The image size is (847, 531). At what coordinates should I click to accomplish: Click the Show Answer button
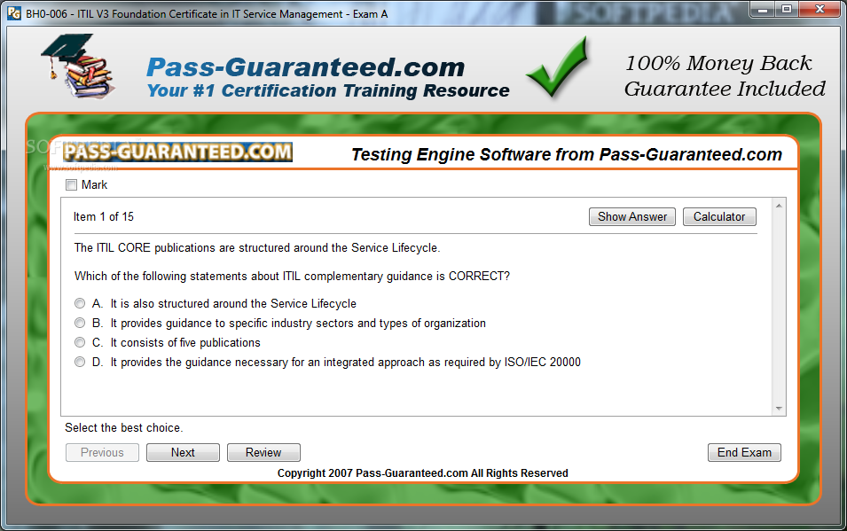(x=632, y=216)
